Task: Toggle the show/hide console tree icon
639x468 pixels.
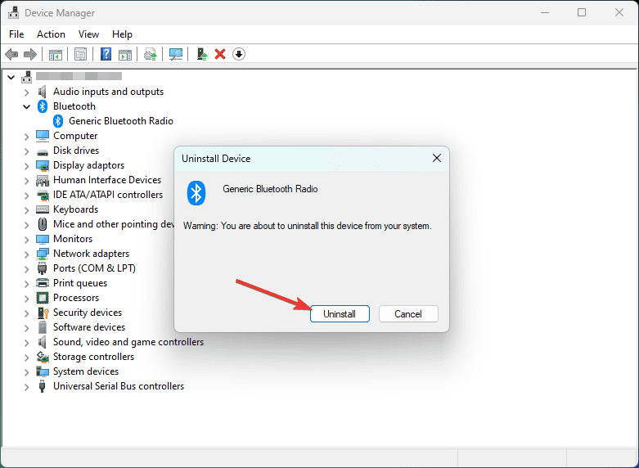Action: (x=56, y=54)
